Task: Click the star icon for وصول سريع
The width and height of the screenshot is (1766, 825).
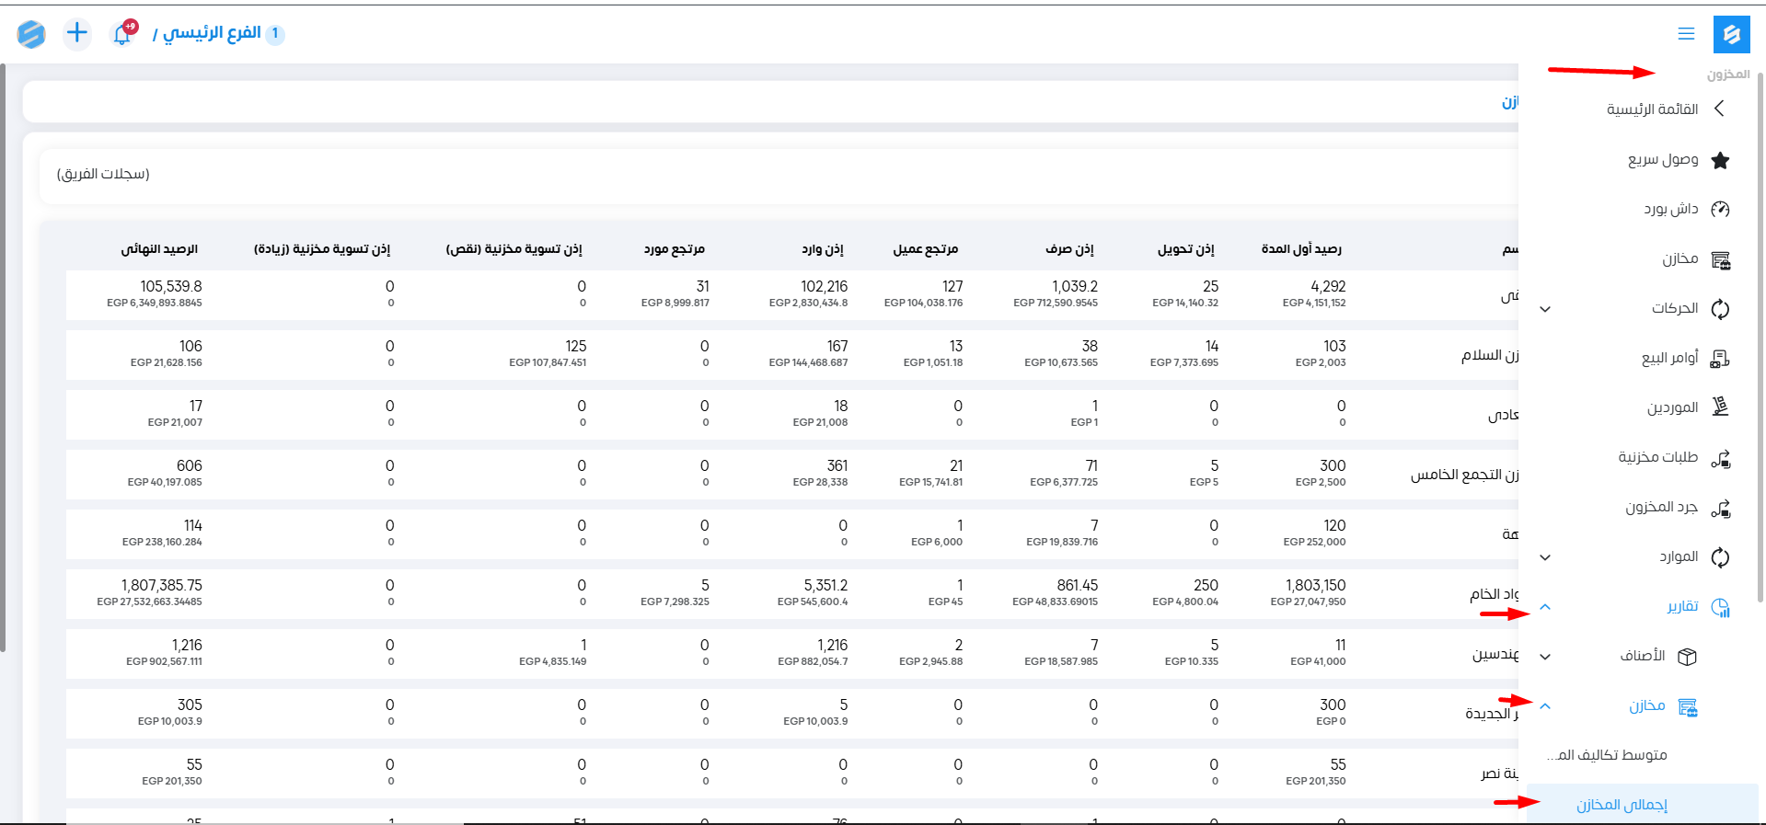Action: point(1720,160)
